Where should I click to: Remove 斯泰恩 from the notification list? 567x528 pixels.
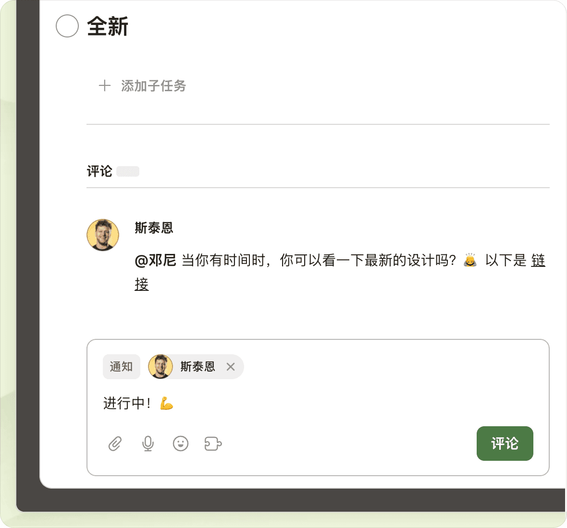click(231, 367)
